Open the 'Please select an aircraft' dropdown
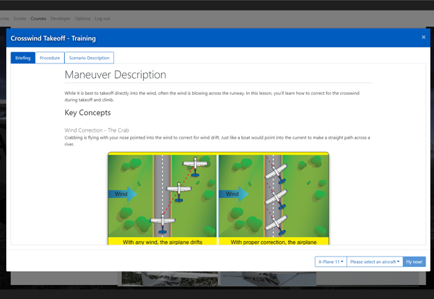434x299 pixels. (375, 261)
